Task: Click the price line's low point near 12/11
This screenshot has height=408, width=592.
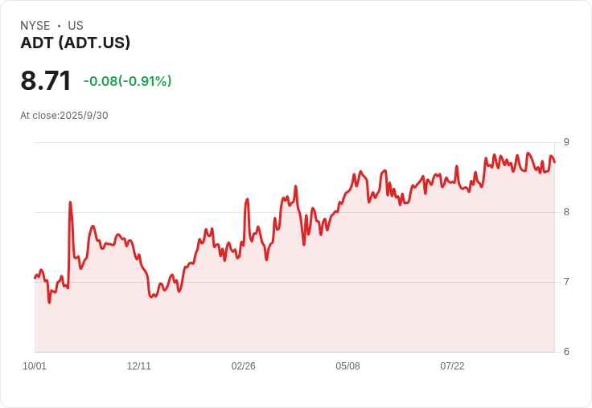Action: click(x=151, y=296)
